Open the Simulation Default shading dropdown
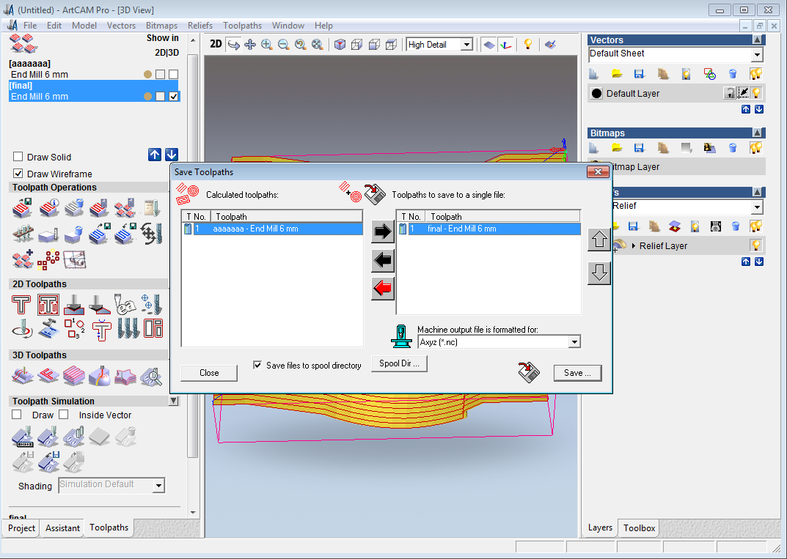 tap(158, 485)
